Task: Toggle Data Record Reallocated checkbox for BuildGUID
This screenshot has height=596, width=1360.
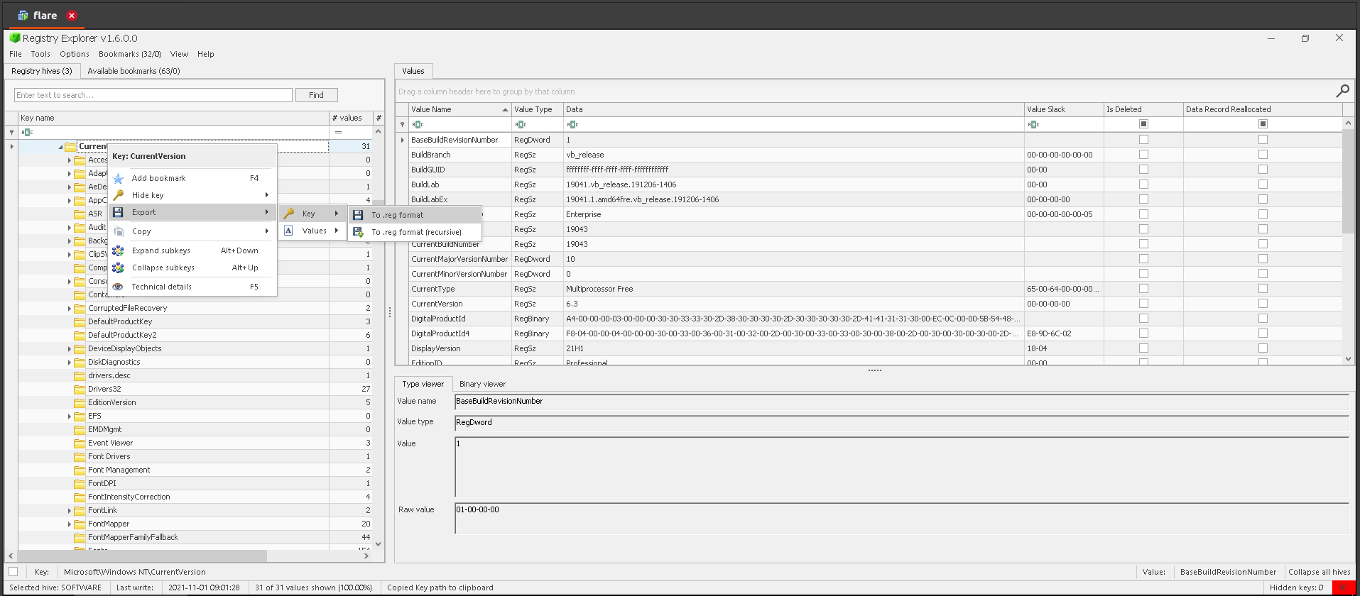Action: [1263, 170]
